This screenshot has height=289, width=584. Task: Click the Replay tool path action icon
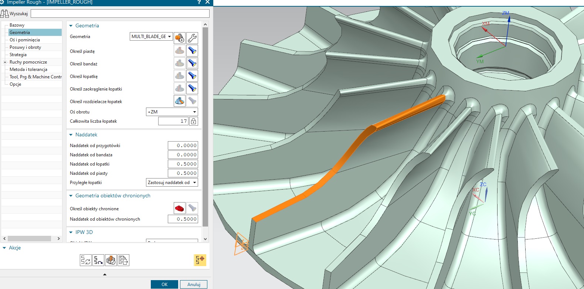coord(98,260)
